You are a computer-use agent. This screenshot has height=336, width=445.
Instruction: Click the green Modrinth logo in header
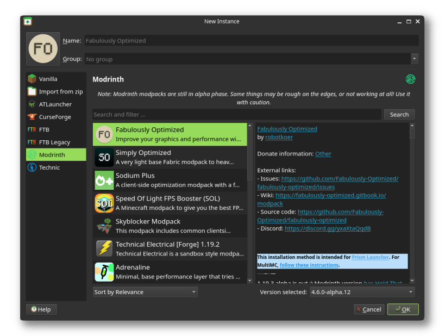[x=410, y=79]
